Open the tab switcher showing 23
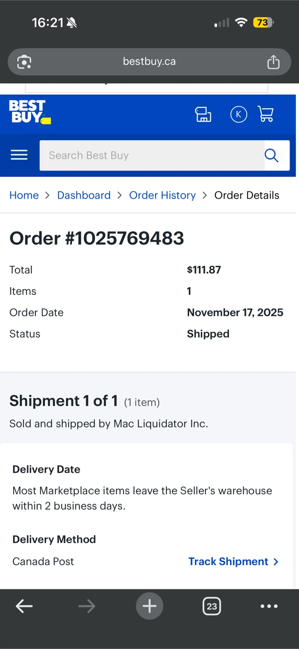This screenshot has width=299, height=649. (212, 606)
